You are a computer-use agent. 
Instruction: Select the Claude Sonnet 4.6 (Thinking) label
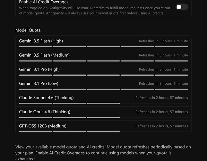pyautogui.click(x=46, y=98)
